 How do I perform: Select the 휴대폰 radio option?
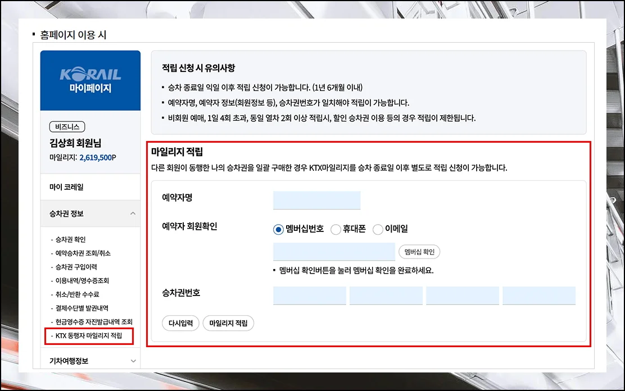(336, 229)
